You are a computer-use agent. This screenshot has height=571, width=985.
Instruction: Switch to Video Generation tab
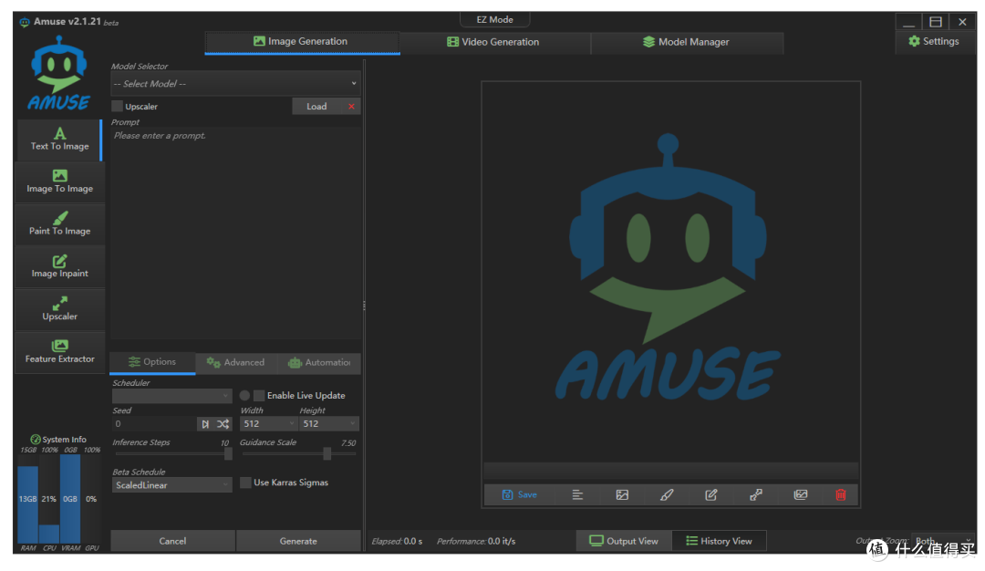(x=493, y=42)
